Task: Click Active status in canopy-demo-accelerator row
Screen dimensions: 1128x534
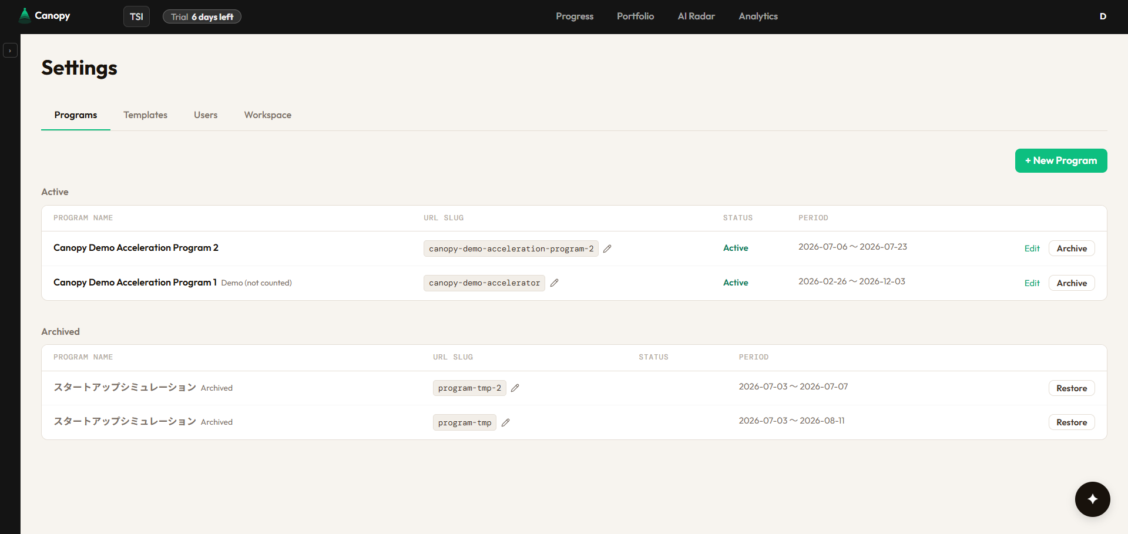Action: 736,283
